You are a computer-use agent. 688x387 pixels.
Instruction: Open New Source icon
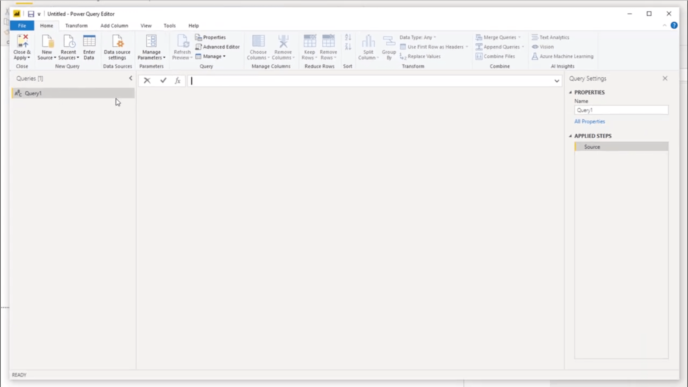click(x=47, y=41)
